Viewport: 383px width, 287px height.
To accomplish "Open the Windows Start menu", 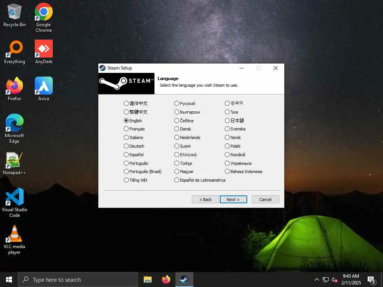I will tap(9, 280).
